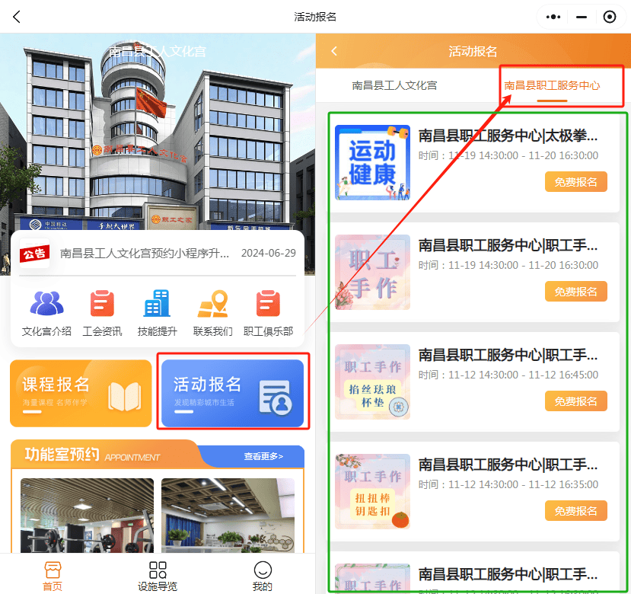
Task: Open the 文化宫介绍 icon
Action: tap(46, 313)
